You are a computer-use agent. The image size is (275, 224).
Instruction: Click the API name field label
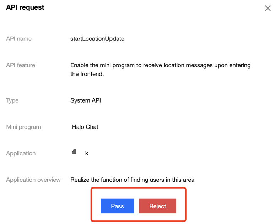tap(19, 39)
